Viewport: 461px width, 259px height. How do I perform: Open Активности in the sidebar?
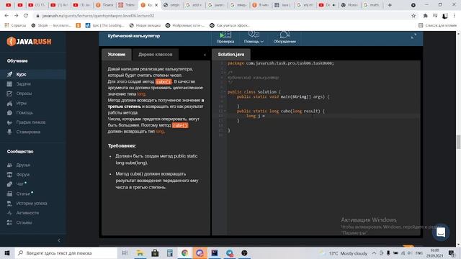[27, 213]
